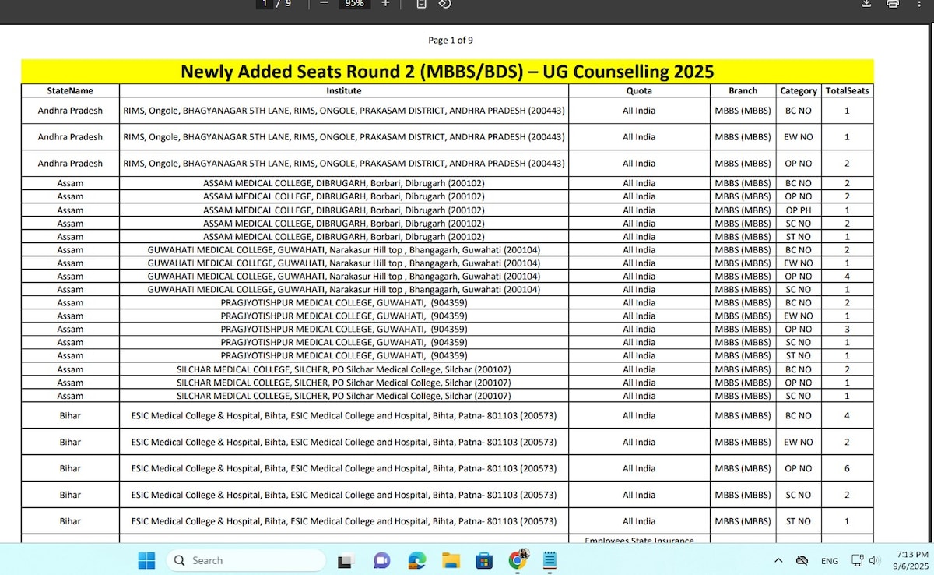Click seat count 6 in ESIC Bihta row
Screen dimensions: 934x575
coord(847,469)
